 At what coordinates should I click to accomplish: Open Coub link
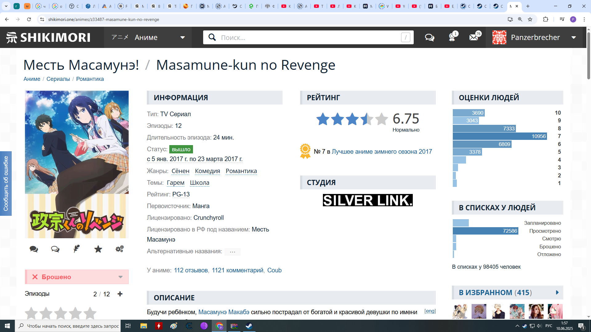coord(274,270)
